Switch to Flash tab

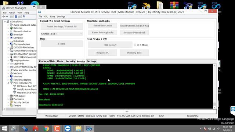coord(60,61)
